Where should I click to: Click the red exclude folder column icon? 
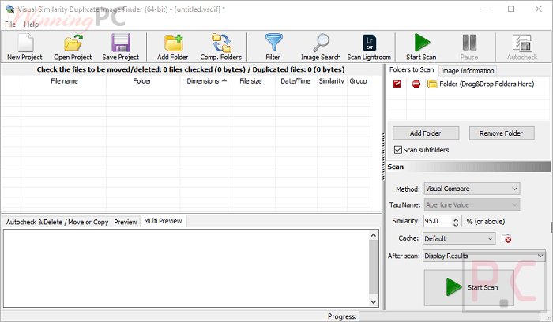[416, 84]
